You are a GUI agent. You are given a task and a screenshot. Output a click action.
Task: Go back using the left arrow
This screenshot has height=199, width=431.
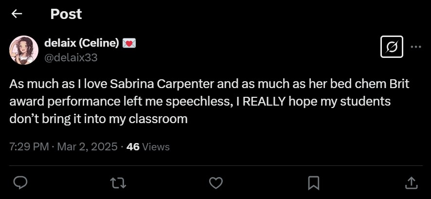click(17, 14)
